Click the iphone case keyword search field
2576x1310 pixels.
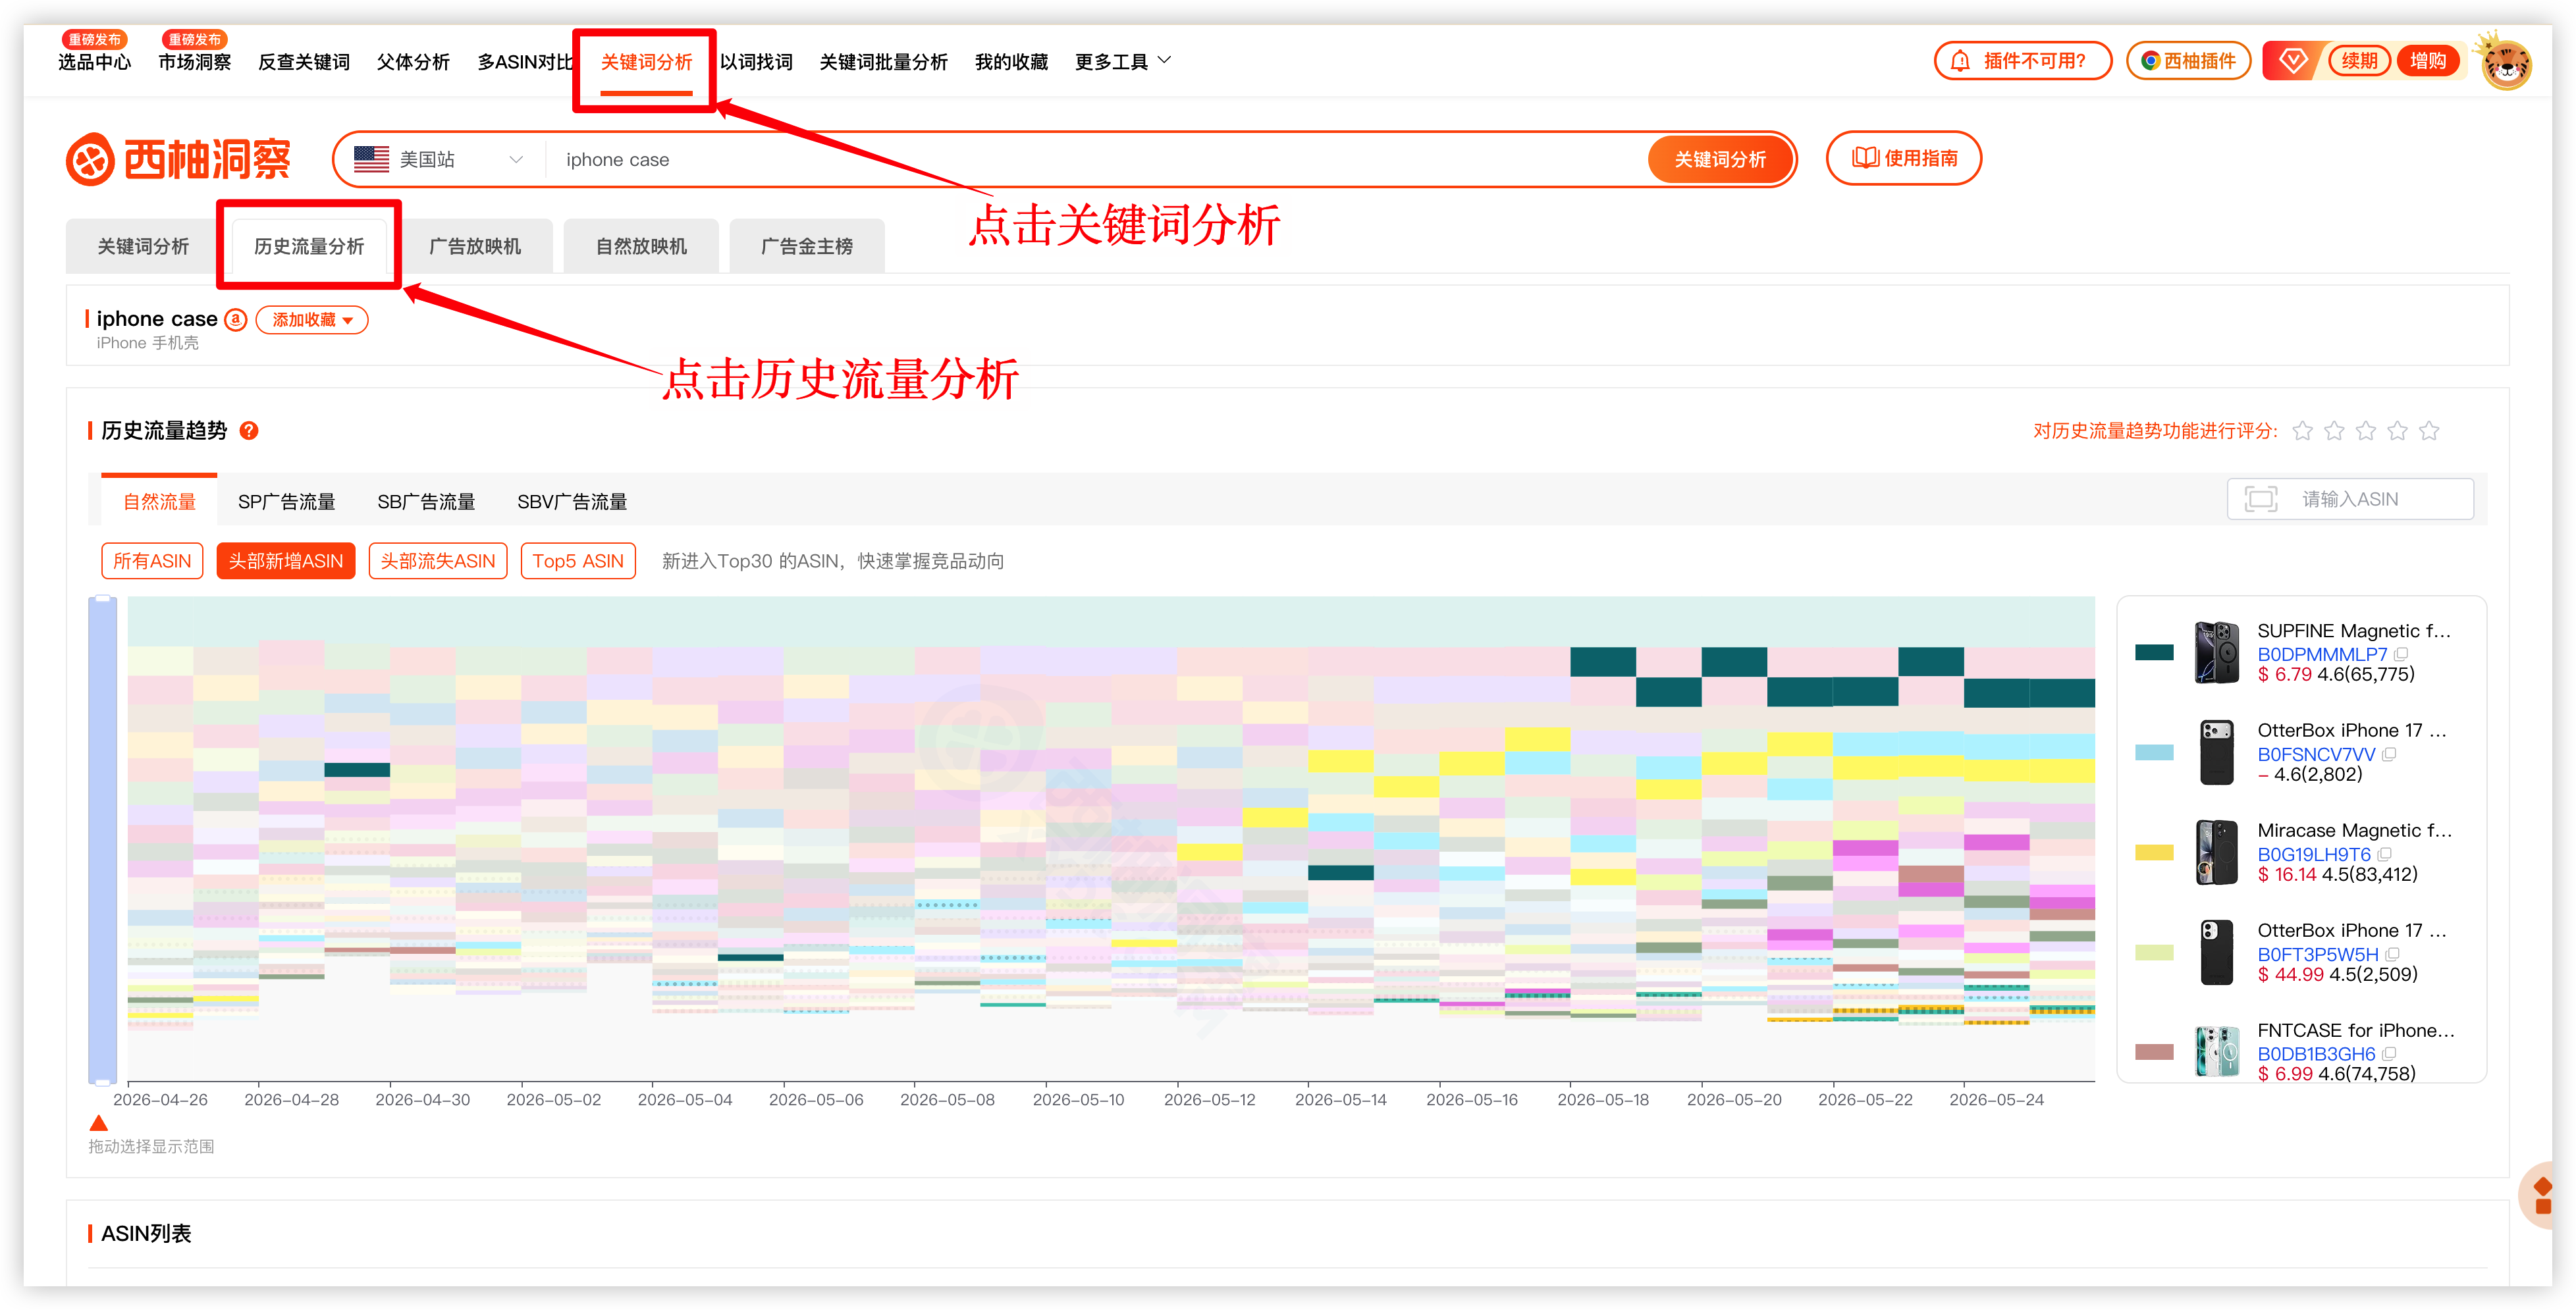pyautogui.click(x=1095, y=159)
